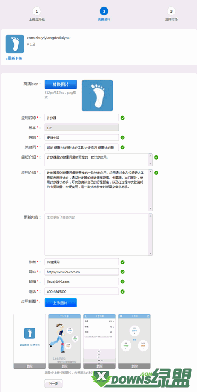Click green check icon beside 电话 field
Image resolution: width=197 pixels, height=392 pixels.
[123, 291]
